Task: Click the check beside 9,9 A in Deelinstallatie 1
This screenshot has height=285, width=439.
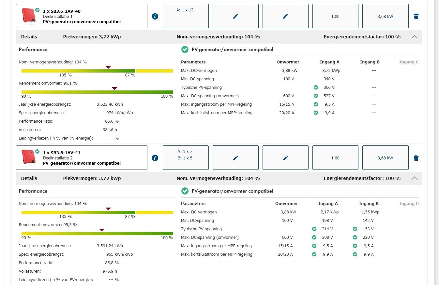Action: click(315, 113)
